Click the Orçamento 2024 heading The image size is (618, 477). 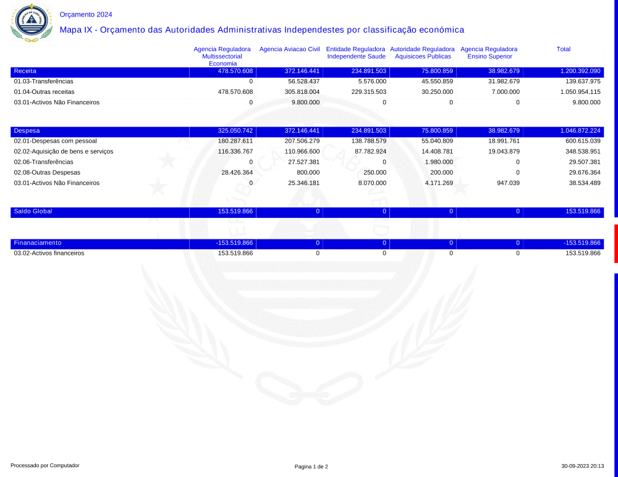(x=86, y=14)
